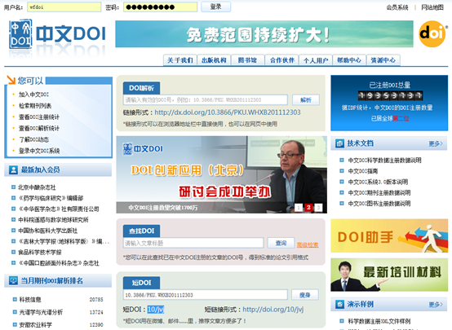Select slide 3 in banner carousel
This screenshot has height=330, width=452.
coord(318,207)
